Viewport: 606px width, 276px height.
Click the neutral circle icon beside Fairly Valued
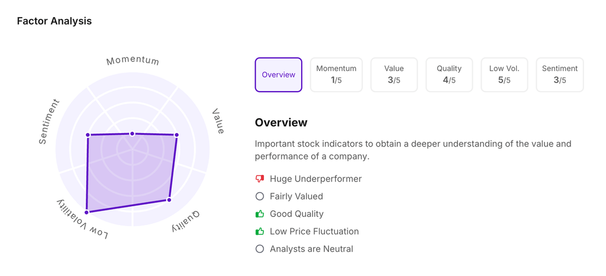[259, 196]
